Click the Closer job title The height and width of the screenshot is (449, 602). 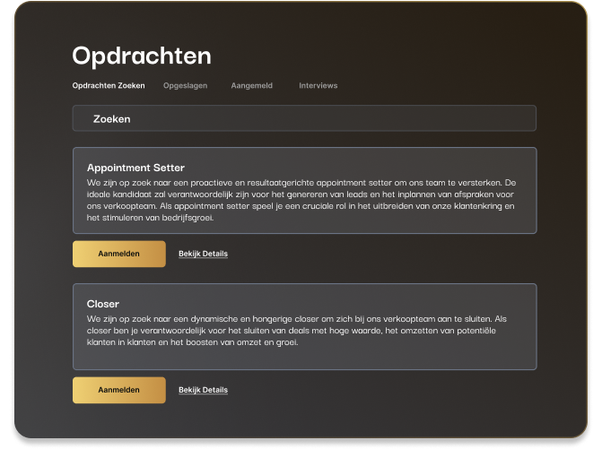103,304
